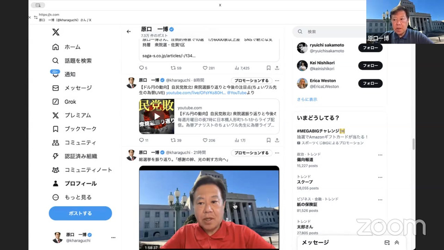Open Bookmarks (ブックマーク) in sidebar
The height and width of the screenshot is (250, 444).
tap(74, 129)
